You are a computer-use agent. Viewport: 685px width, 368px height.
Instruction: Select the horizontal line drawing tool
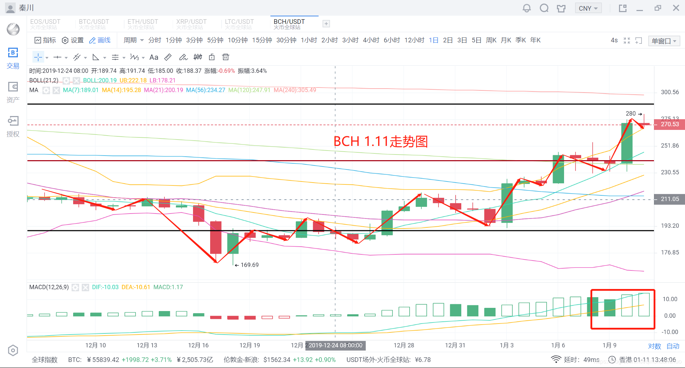click(57, 57)
